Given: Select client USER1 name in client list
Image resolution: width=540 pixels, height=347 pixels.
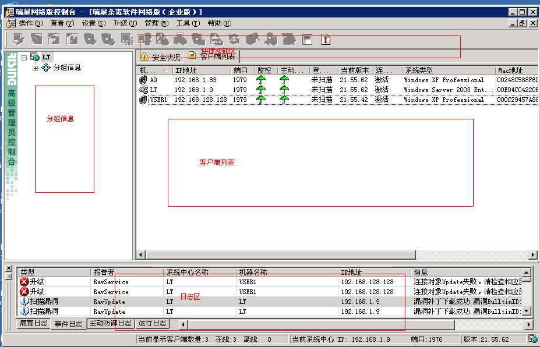Looking at the screenshot, I should coord(158,100).
